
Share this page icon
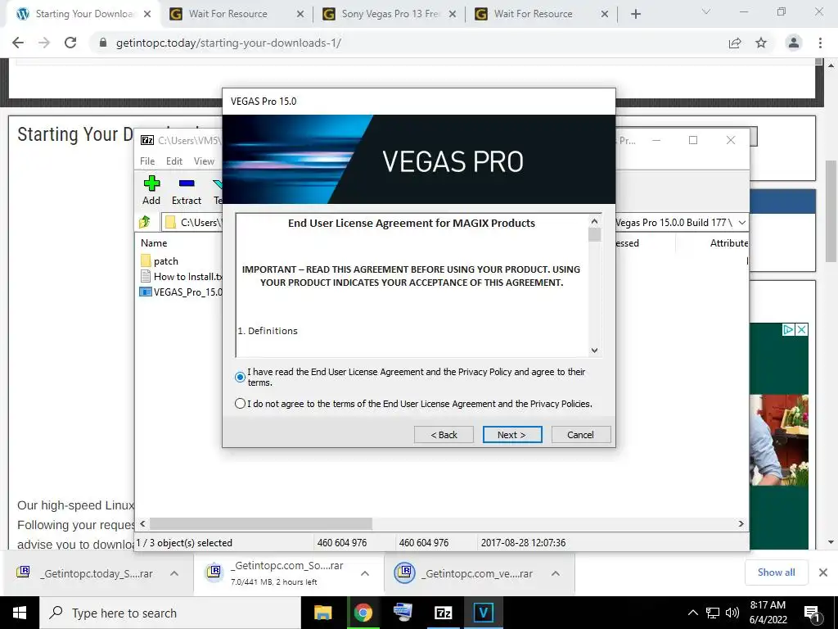735,43
